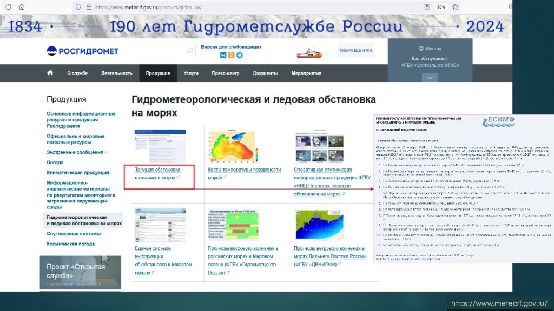
Task: Click the Far East wave forecast map thumbnail
Action: point(319,225)
